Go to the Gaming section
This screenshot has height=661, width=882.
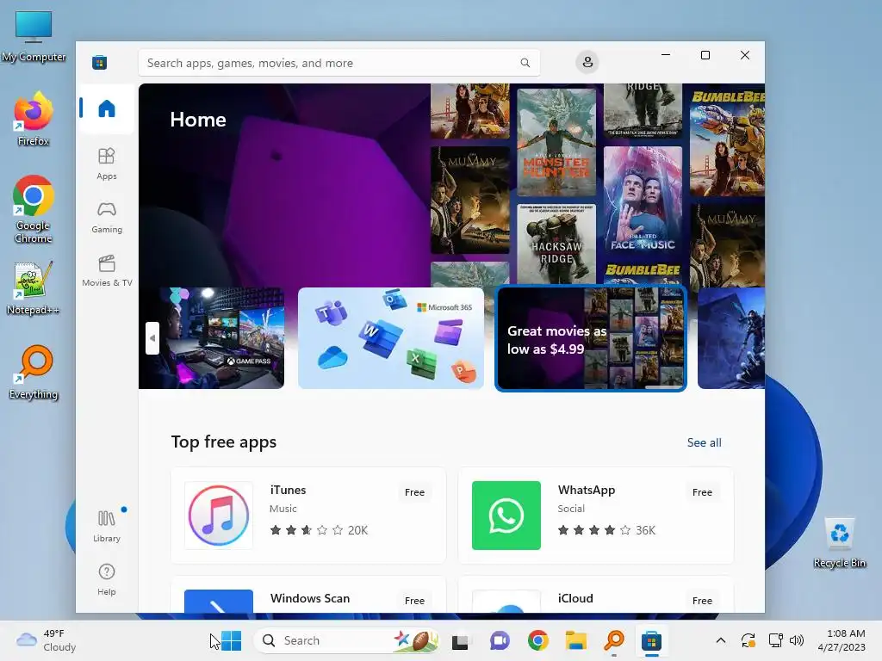tap(106, 218)
